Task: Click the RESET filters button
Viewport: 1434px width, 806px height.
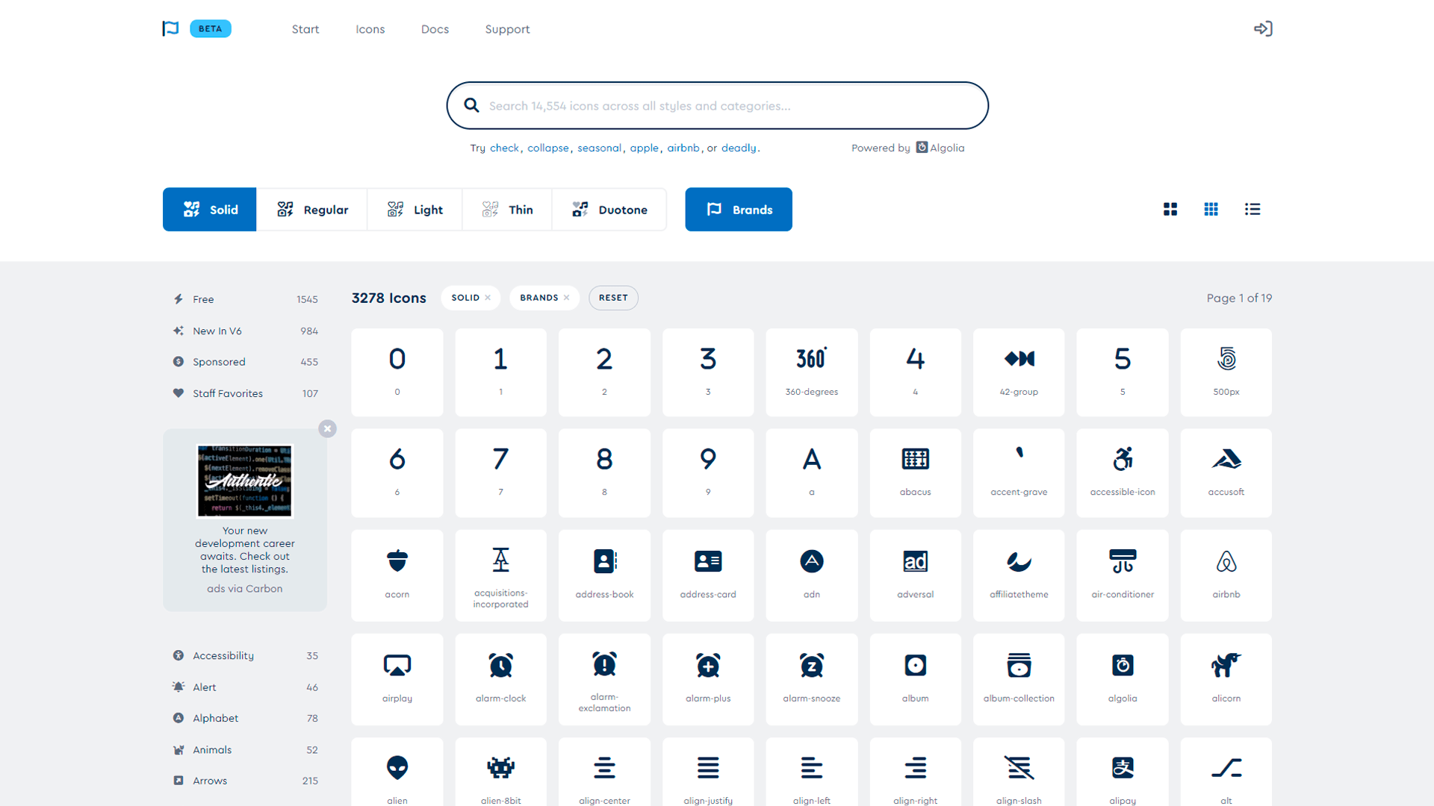Action: pos(613,298)
